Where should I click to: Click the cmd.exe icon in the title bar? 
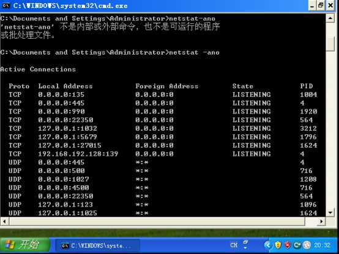[x=6, y=6]
